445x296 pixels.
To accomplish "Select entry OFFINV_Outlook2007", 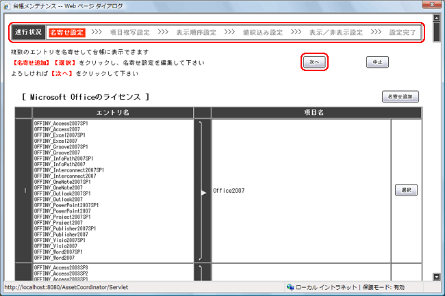I will click(58, 200).
